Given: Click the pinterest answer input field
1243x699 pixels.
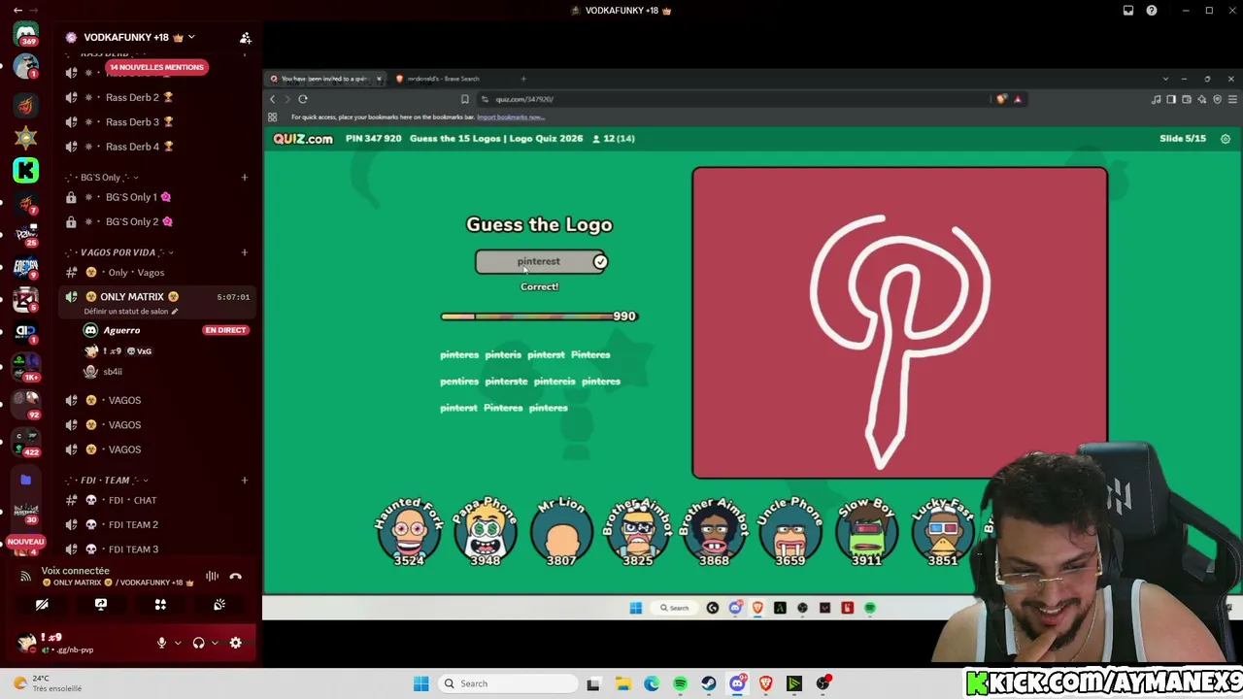Looking at the screenshot, I should (541, 262).
